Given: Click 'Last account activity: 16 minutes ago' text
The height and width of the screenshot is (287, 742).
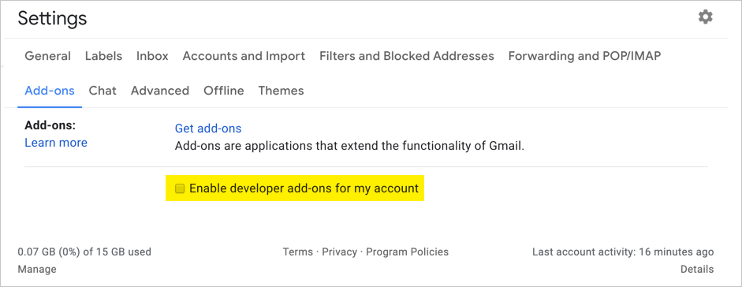Looking at the screenshot, I should pos(623,252).
